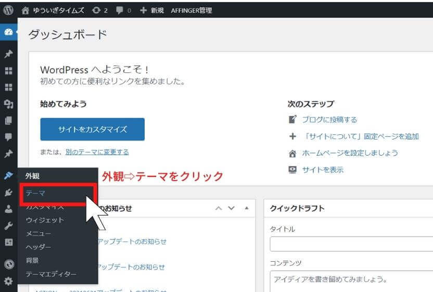Click the second grid-block sidebar icon
Viewport: 433px width, 292px height.
tap(8, 87)
